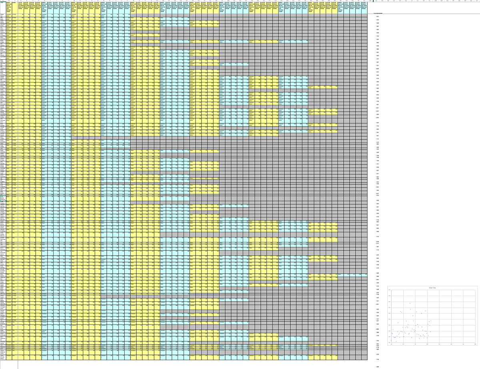Viewport: 480px width, 369px height.
Task: Click the column CT header
Action: 476,1
